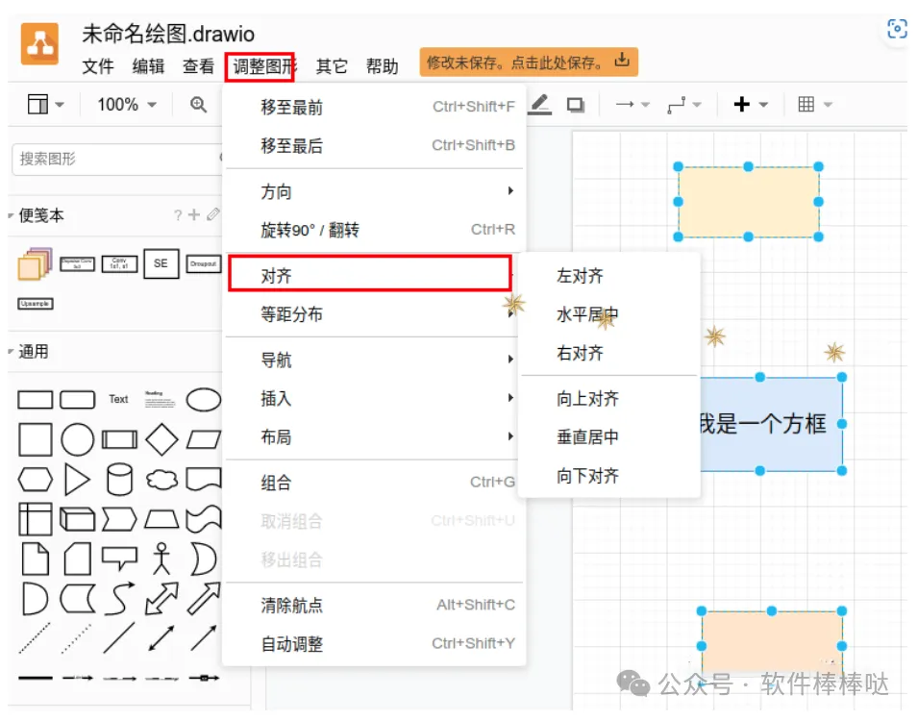Select the cube shape
918x721 pixels.
[x=77, y=519]
